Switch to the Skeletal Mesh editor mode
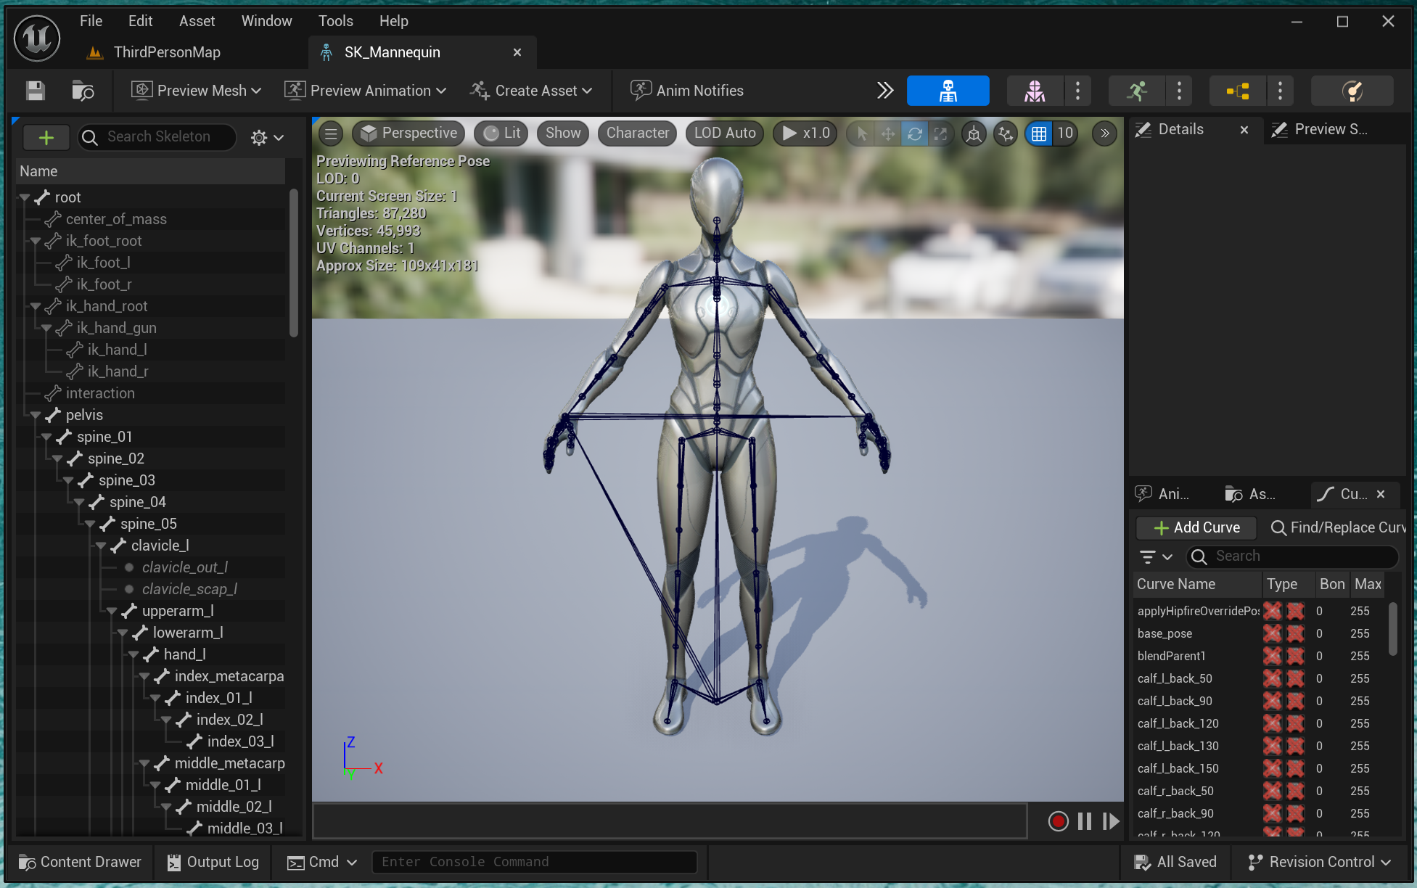The width and height of the screenshot is (1417, 888). (1035, 91)
